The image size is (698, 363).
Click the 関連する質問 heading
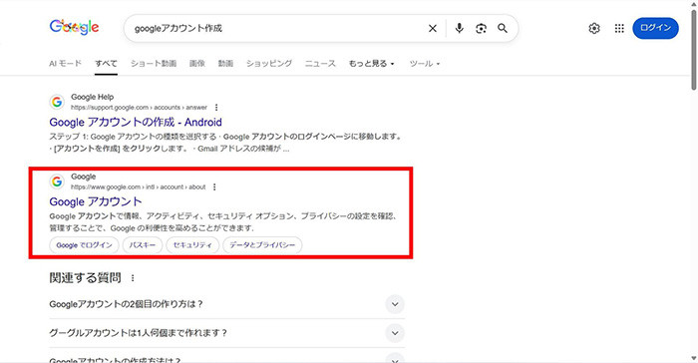point(85,278)
